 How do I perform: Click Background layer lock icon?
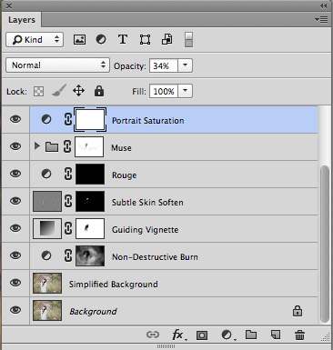[298, 311]
